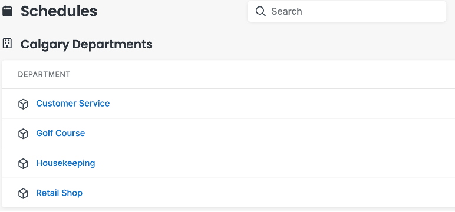Screen dimensions: 455x212
Task: Click the Search placeholder text
Action: point(286,11)
